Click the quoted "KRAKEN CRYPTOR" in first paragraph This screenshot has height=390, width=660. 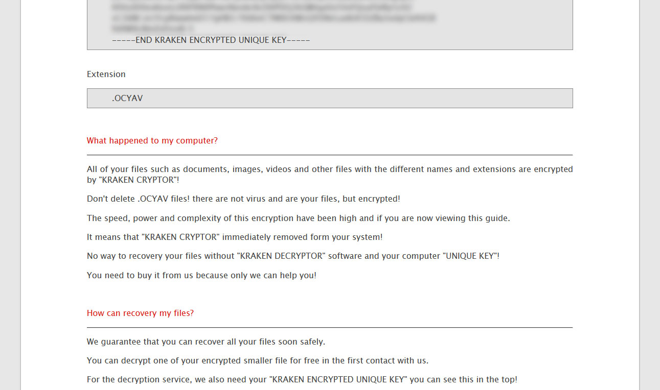(138, 180)
